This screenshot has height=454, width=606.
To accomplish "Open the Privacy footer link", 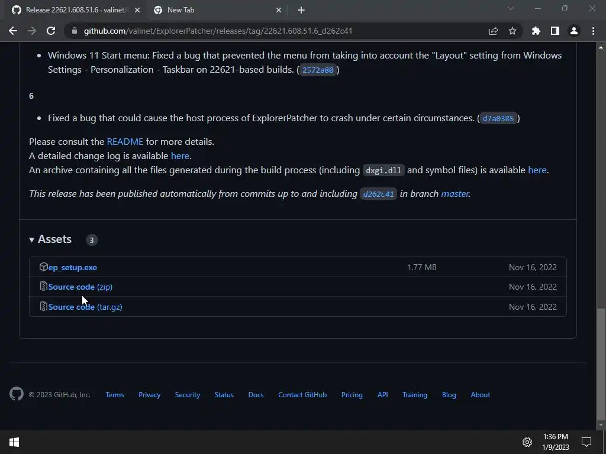I will [150, 394].
